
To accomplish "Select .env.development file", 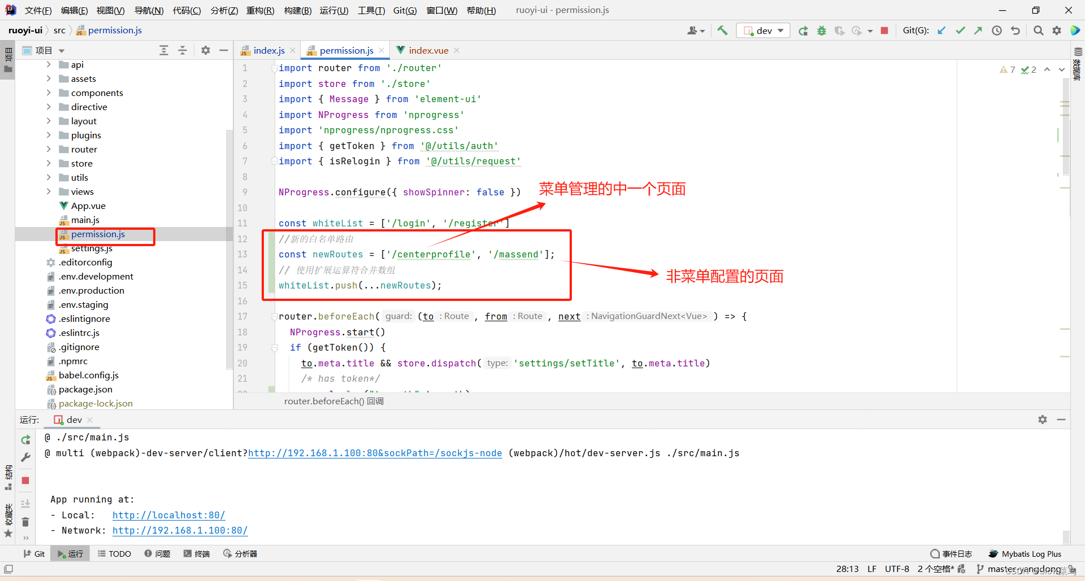I will 96,276.
